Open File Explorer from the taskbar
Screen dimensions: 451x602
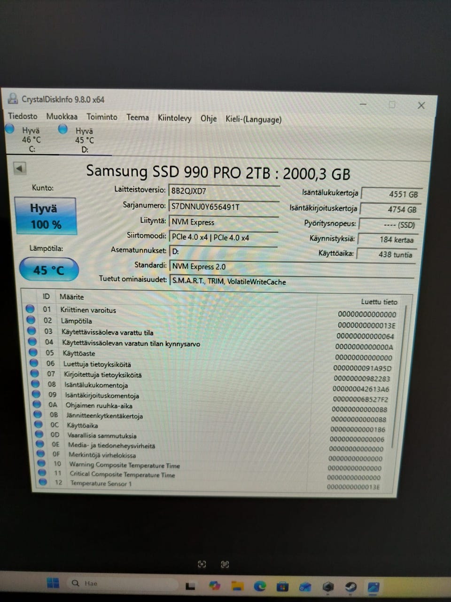point(237,586)
